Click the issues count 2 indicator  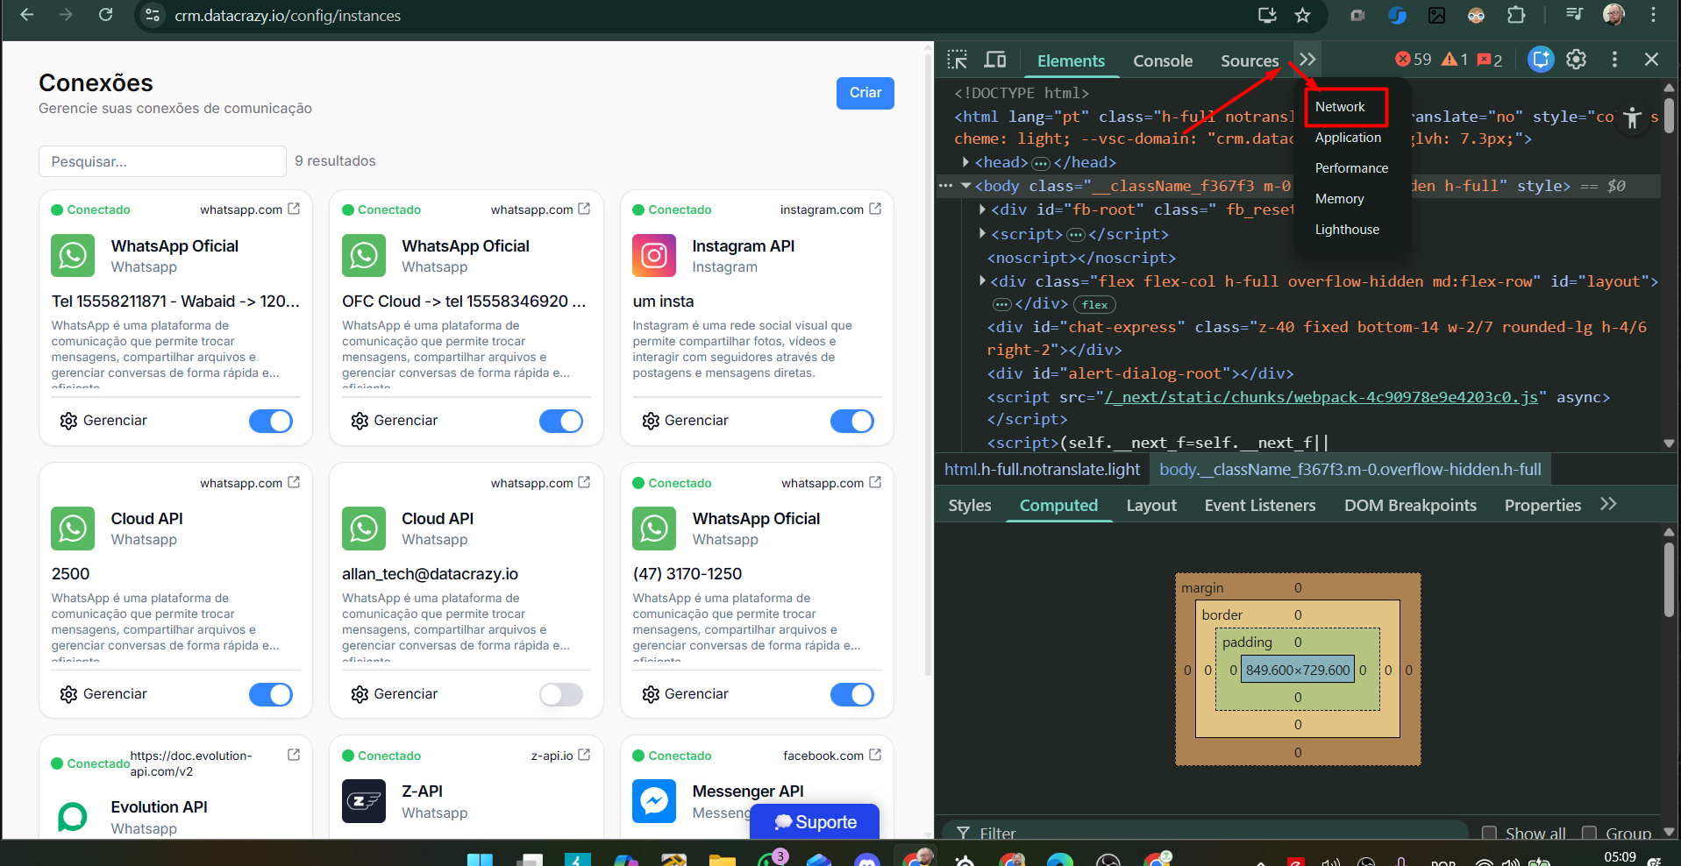point(1490,60)
